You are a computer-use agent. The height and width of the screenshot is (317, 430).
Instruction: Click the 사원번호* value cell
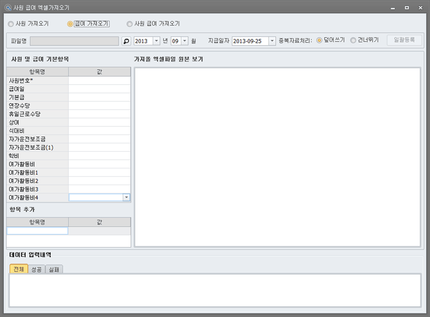point(99,80)
